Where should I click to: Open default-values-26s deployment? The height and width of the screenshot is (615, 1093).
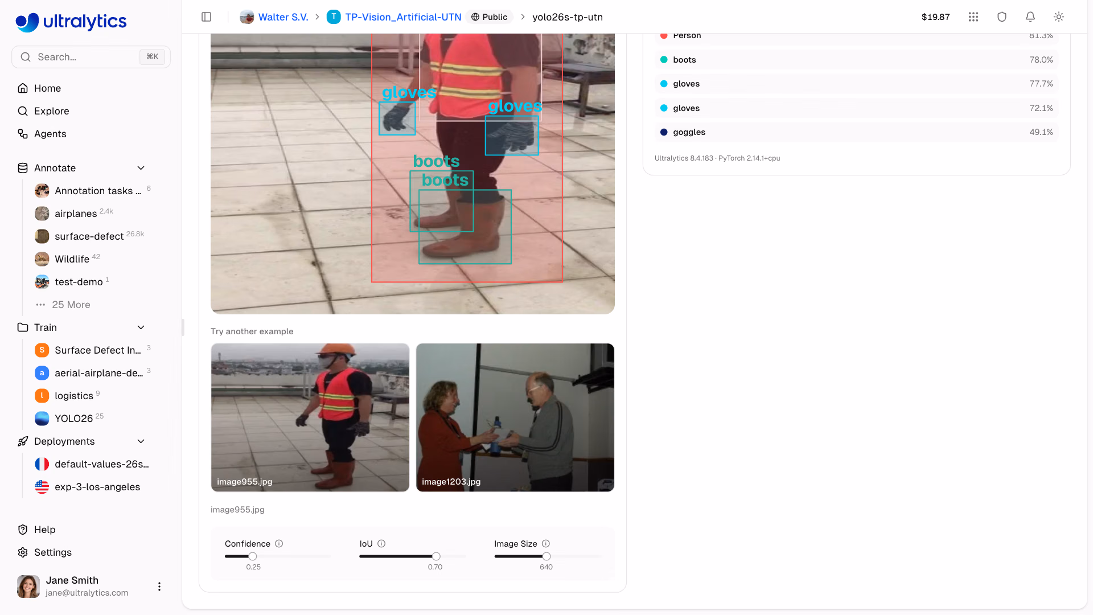click(x=93, y=464)
